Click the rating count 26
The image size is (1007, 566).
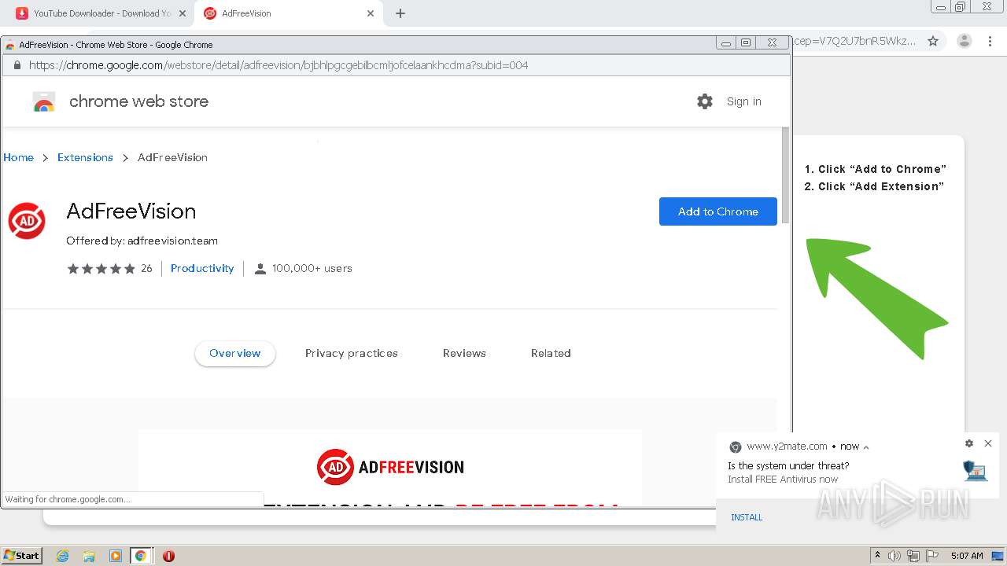click(x=146, y=269)
